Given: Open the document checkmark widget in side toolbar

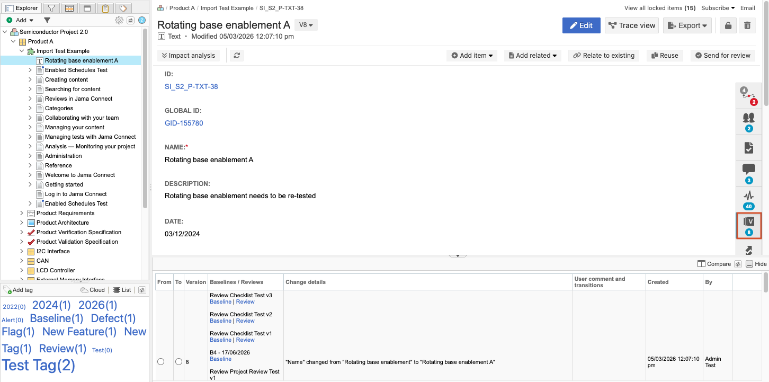Looking at the screenshot, I should click(x=749, y=147).
